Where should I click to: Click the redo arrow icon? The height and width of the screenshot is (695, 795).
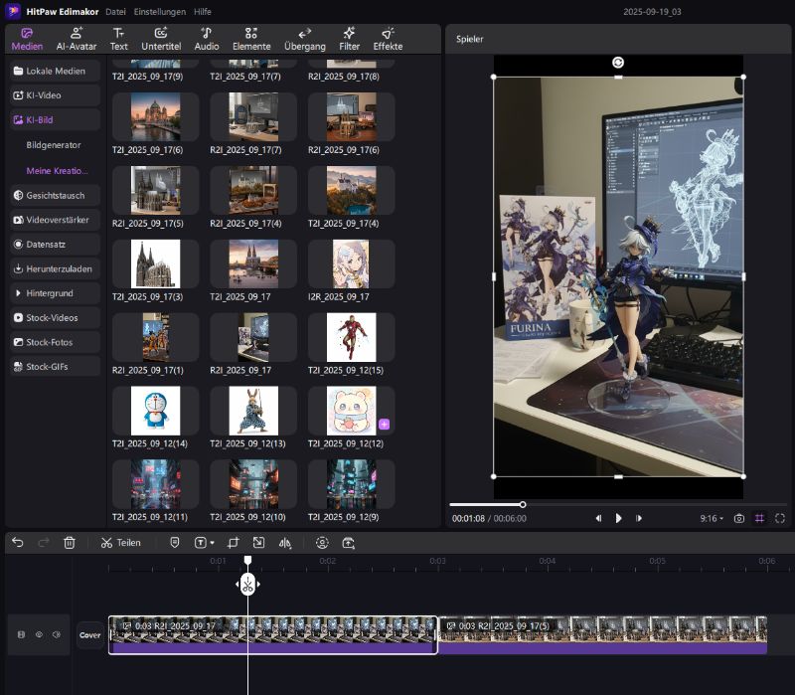[x=44, y=542]
